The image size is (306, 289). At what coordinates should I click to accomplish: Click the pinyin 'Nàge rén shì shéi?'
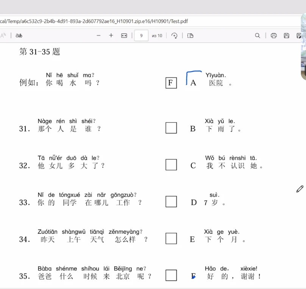67,121
